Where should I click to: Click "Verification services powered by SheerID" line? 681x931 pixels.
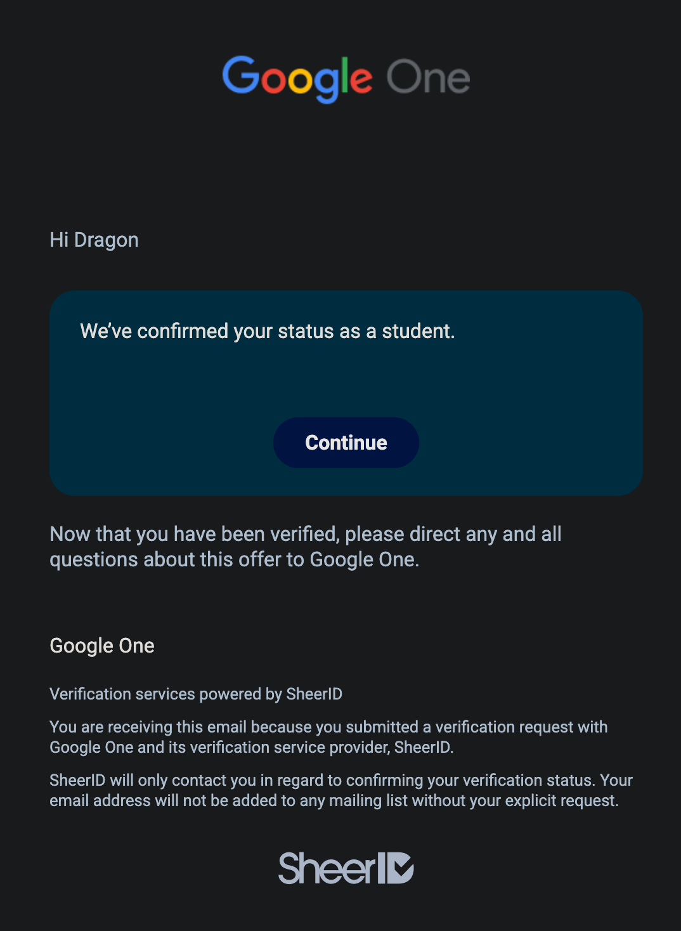tap(196, 694)
